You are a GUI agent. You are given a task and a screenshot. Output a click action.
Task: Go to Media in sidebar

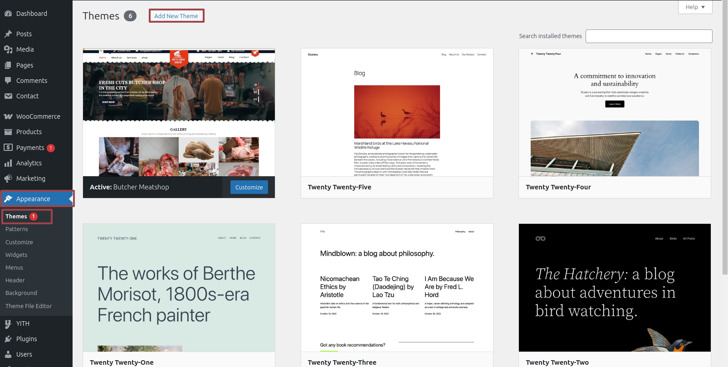[x=25, y=49]
